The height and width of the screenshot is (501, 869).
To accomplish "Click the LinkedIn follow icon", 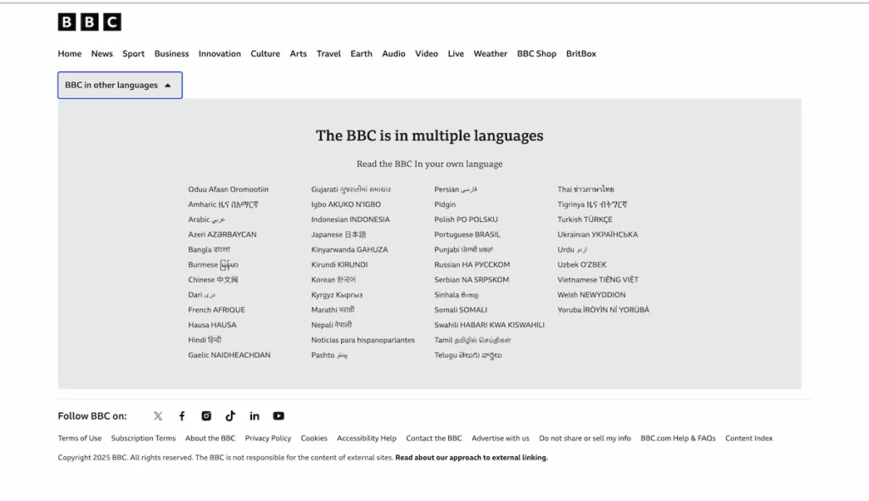I will pos(255,416).
